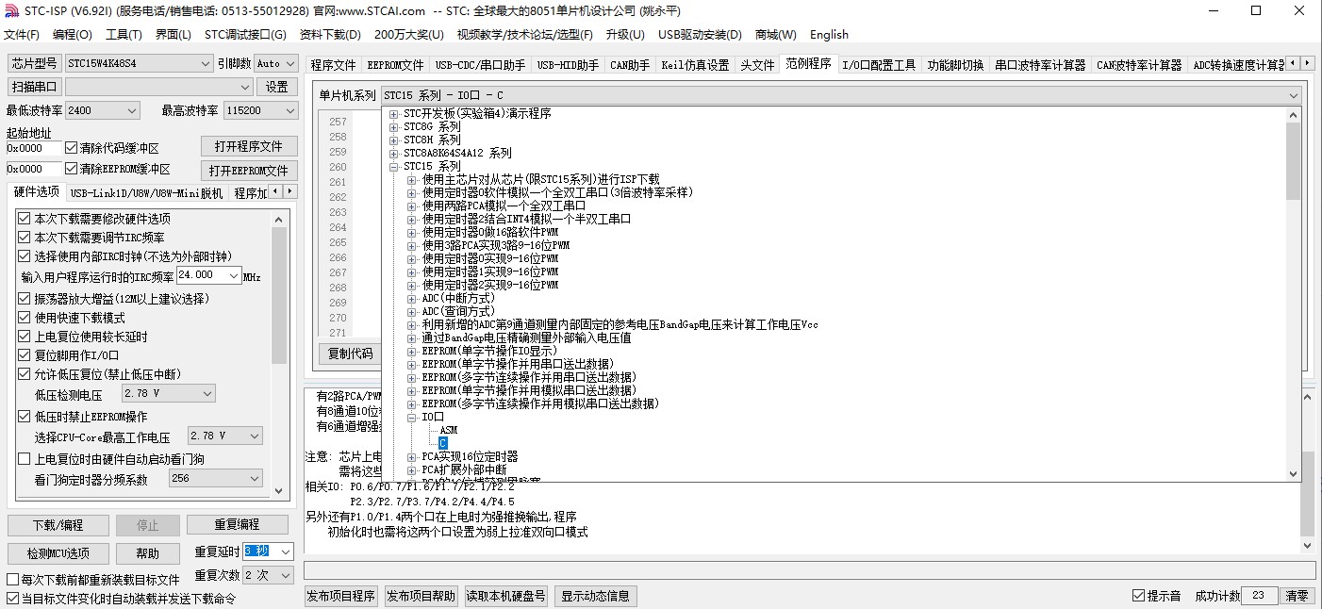Expand ADC(中断方式) tree node

pos(412,298)
